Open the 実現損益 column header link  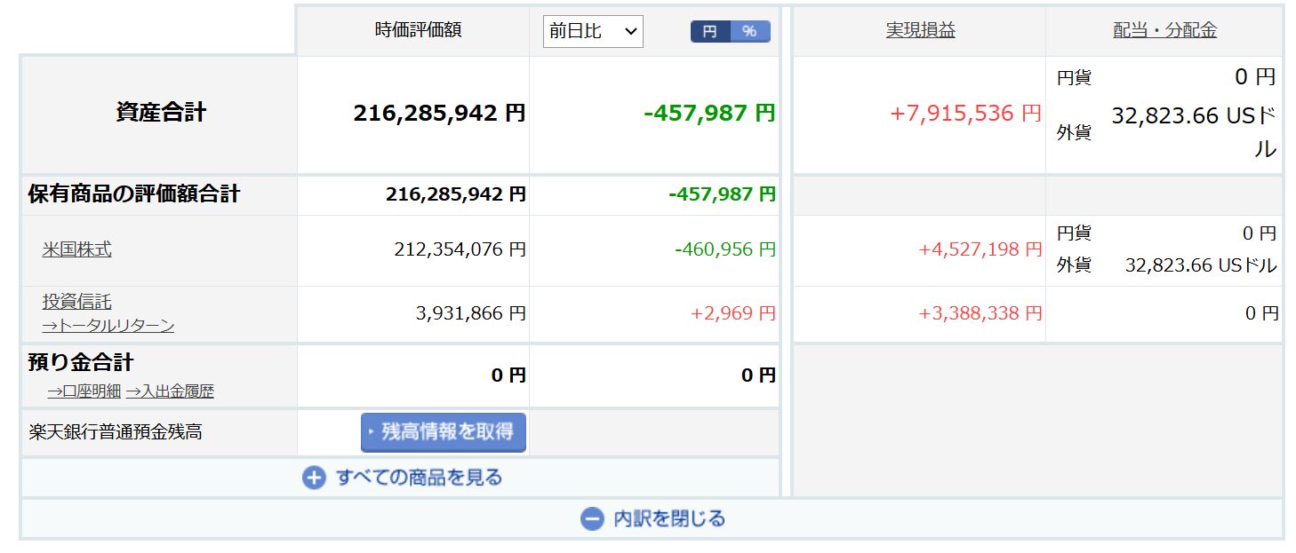tap(920, 30)
